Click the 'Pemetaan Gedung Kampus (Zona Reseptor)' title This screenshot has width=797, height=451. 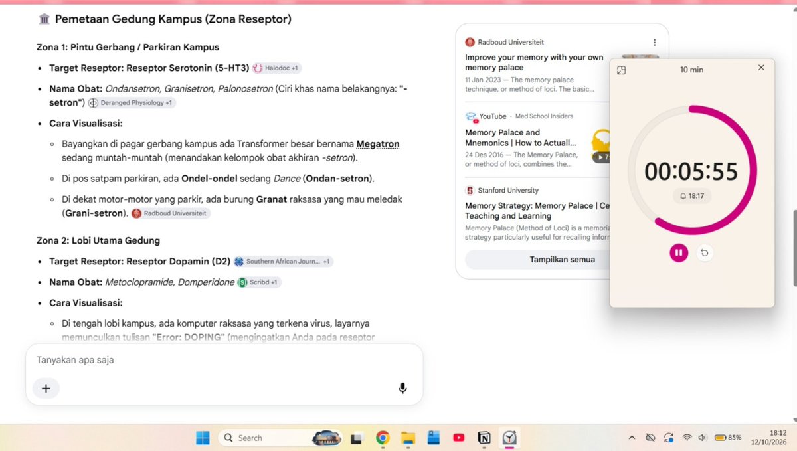[173, 19]
